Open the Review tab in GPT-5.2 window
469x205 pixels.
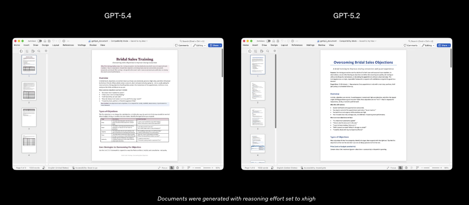point(322,45)
